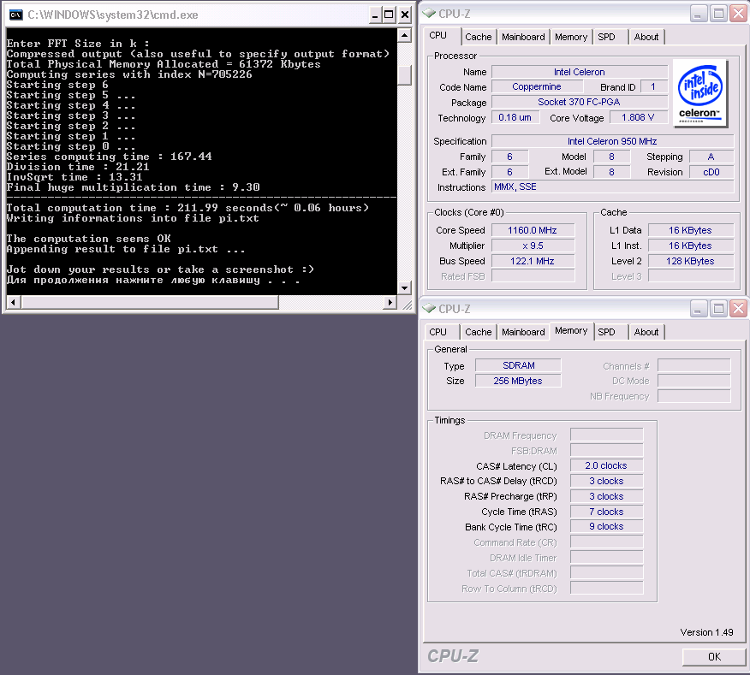Click the Name field 'Intel Celeron'
750x675 pixels.
580,72
